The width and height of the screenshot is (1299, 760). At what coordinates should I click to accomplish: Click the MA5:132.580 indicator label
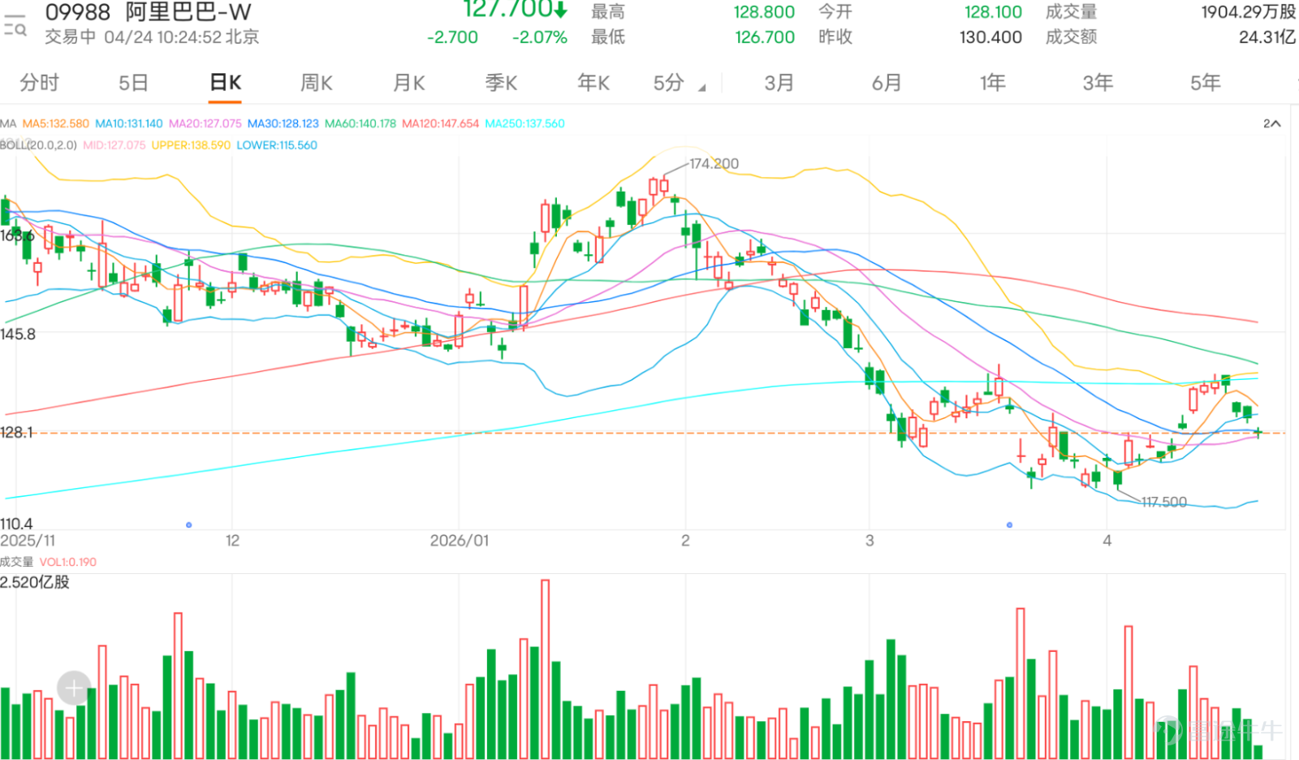tap(55, 123)
